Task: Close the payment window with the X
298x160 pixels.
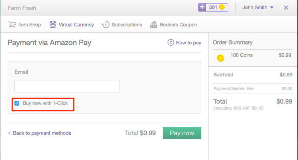Action: point(286,8)
